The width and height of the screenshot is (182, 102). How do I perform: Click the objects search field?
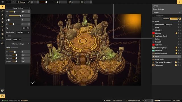(x=167, y=16)
